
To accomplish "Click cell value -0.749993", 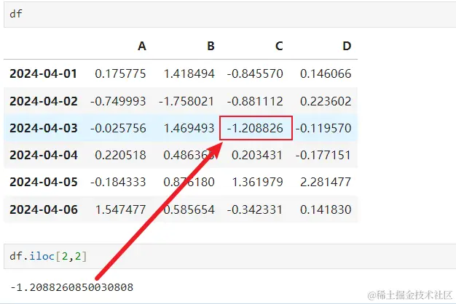I will 118,101.
